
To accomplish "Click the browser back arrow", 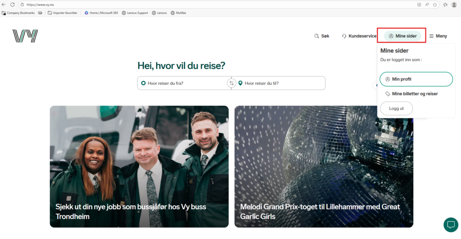I will click(x=4, y=4).
